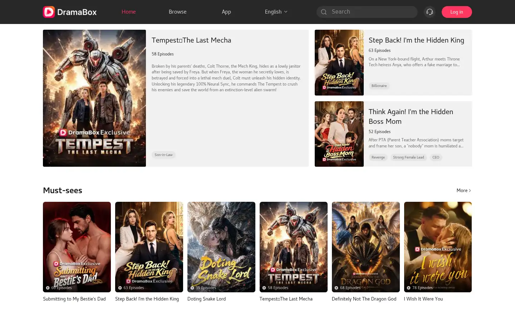
Task: Click play icon beside 35 Episodes
Action: (192, 288)
